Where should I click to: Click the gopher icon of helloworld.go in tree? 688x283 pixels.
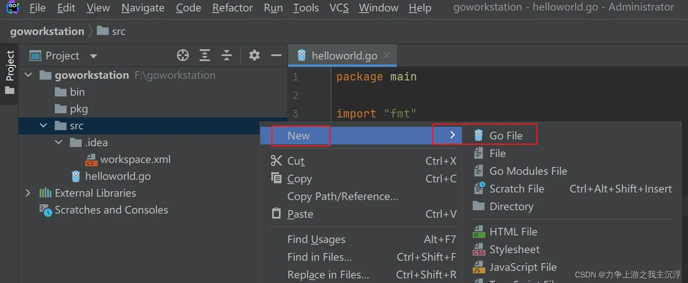[x=76, y=176]
